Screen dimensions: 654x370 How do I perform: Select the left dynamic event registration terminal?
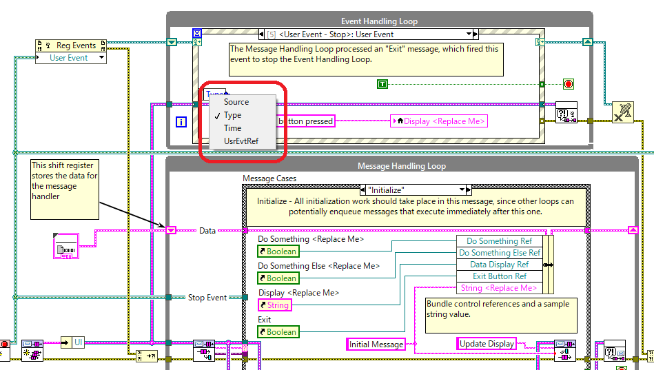pos(197,42)
